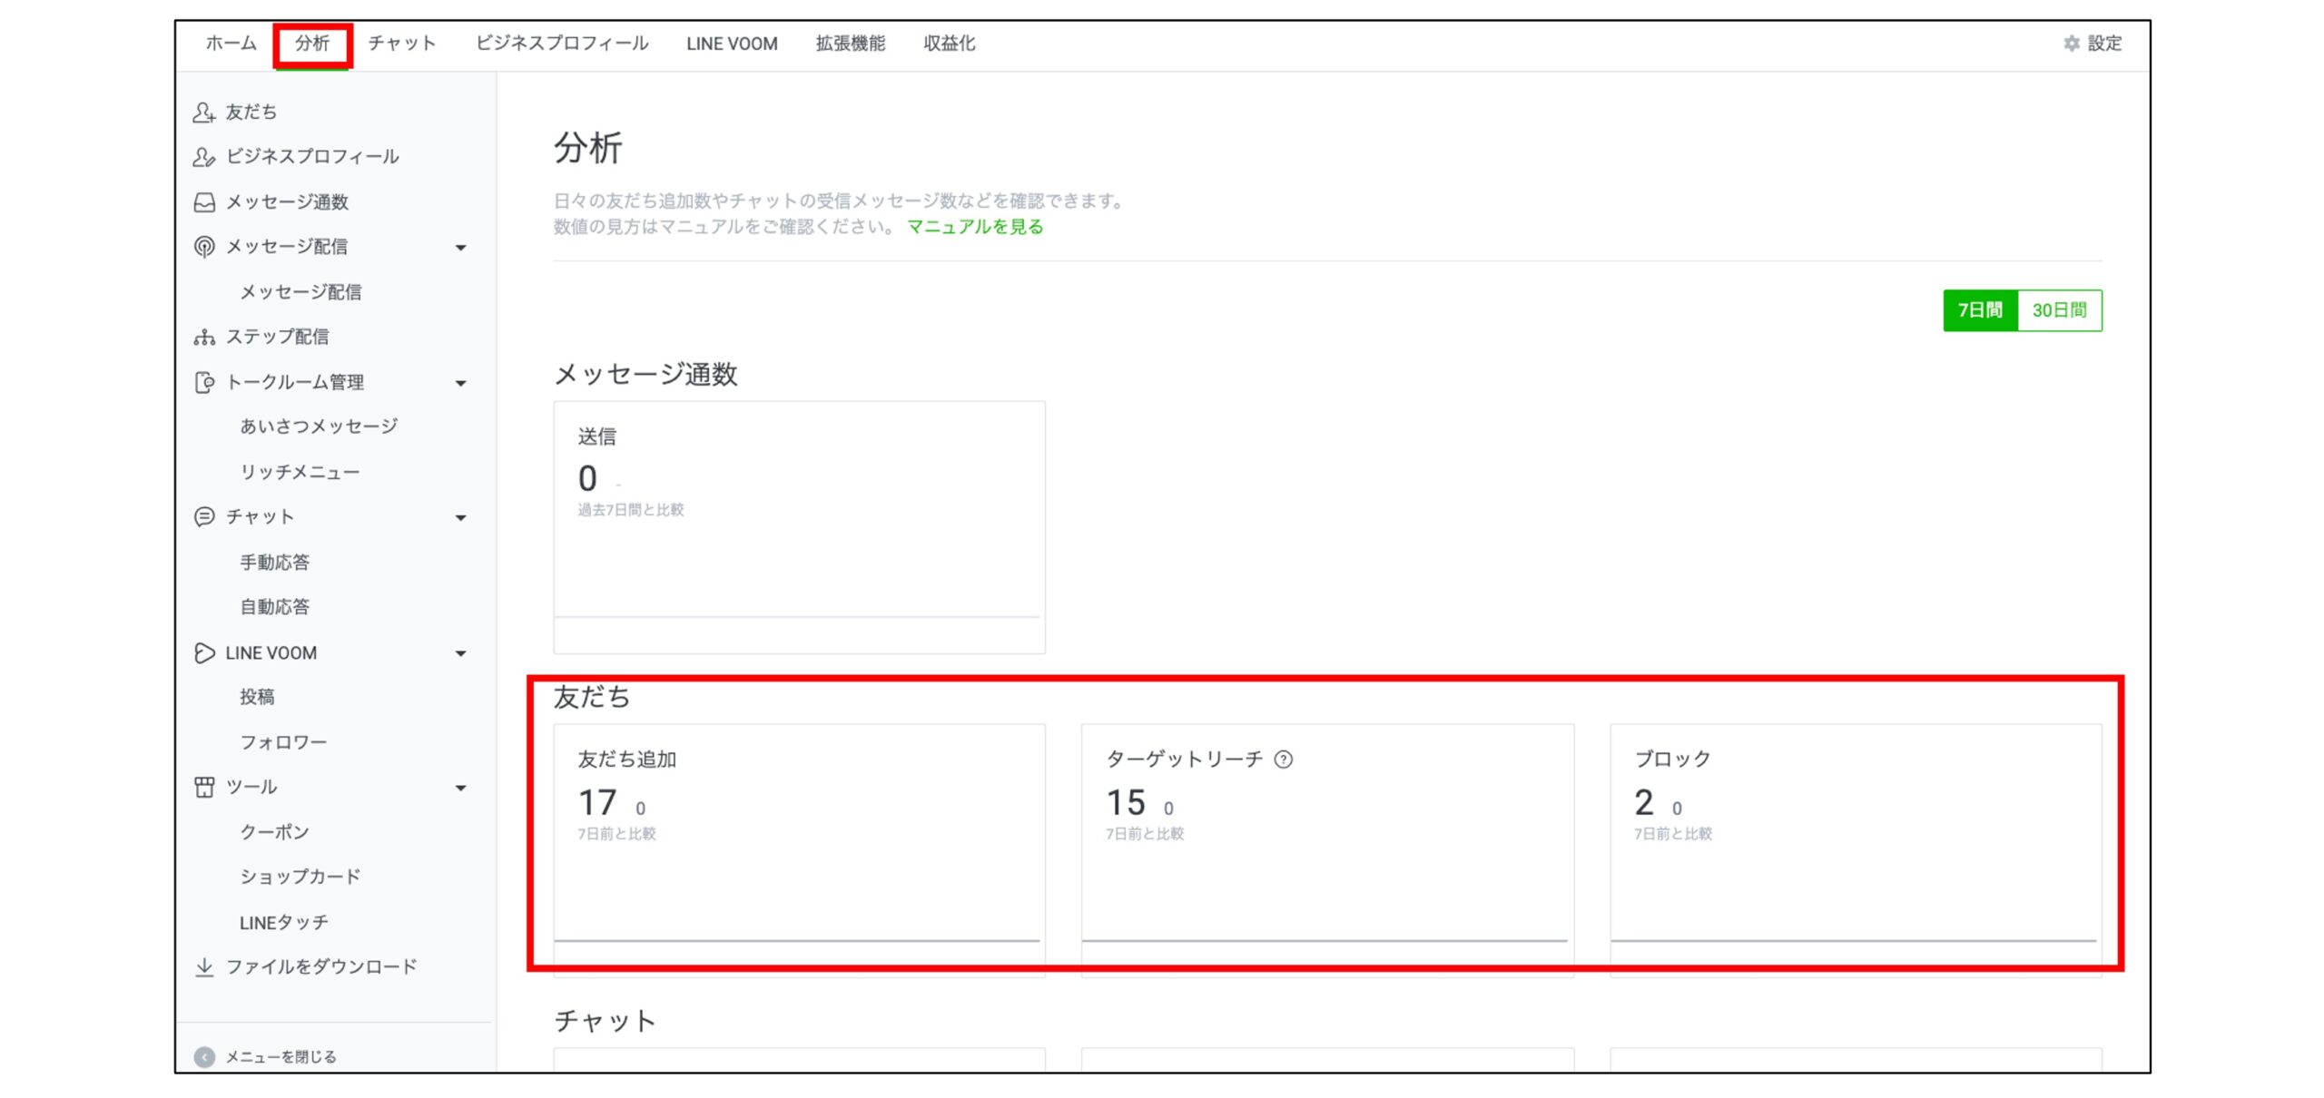The height and width of the screenshot is (1098, 2324).
Task: Open ビジネスプロフィール from the sidebar icon
Action: [x=203, y=156]
